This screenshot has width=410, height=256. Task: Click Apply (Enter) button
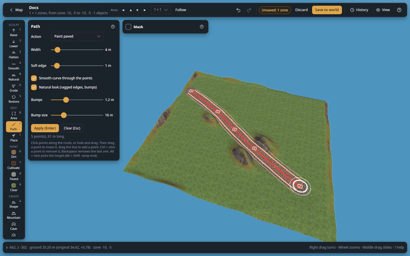tap(45, 128)
